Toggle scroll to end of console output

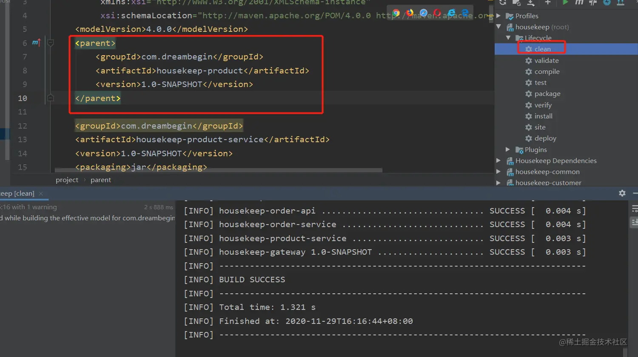point(635,222)
